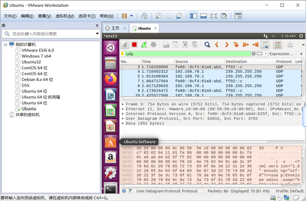
Task: Sort packets by Destination column
Action: point(249,62)
